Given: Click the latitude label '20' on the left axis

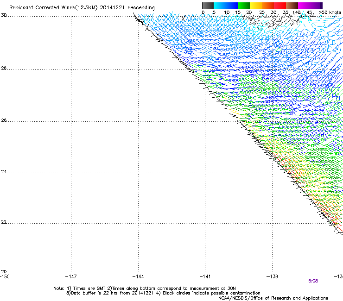Looking at the screenshot, I should pyautogui.click(x=4, y=272).
